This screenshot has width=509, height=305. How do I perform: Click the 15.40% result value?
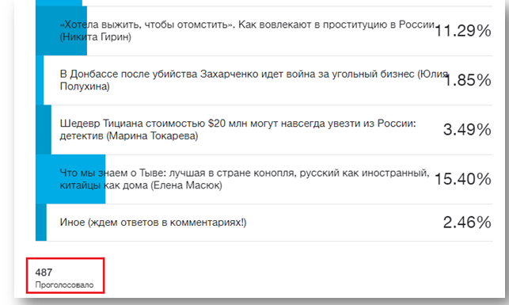pos(462,179)
